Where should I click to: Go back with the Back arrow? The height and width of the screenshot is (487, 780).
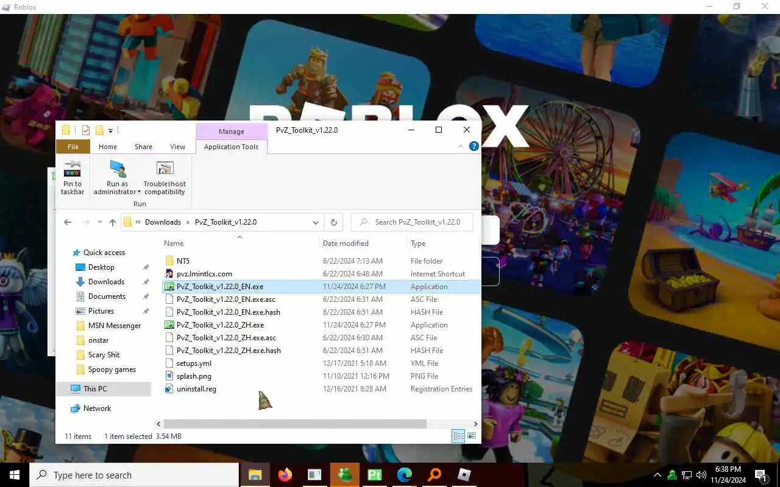click(x=68, y=222)
